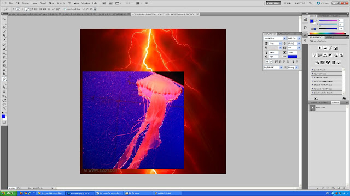Select the Brush tool
This screenshot has width=350, height=196.
pos(4,49)
